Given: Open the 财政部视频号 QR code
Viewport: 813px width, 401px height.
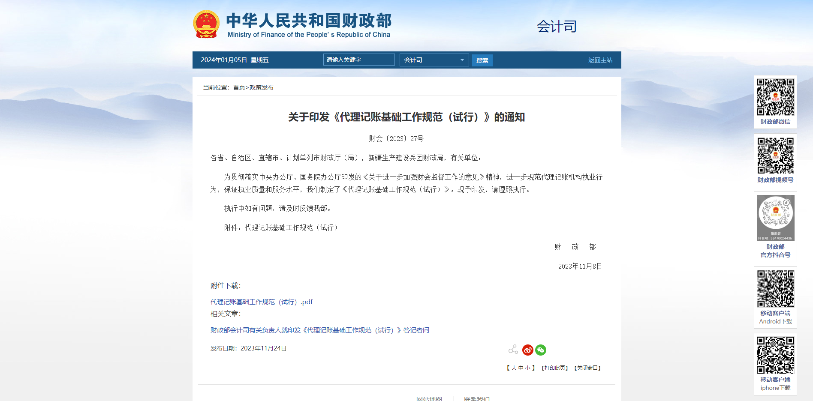Looking at the screenshot, I should click(775, 156).
